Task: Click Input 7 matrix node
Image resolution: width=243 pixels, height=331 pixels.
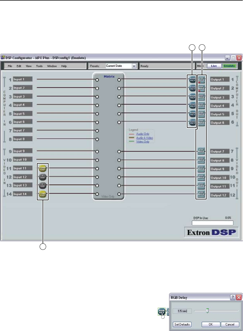Action: click(x=97, y=131)
